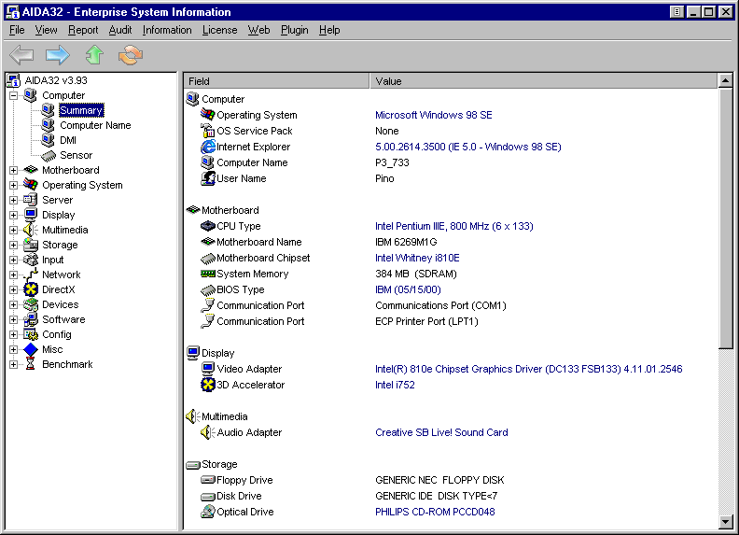Click the Field column header
This screenshot has width=739, height=535.
[x=276, y=81]
